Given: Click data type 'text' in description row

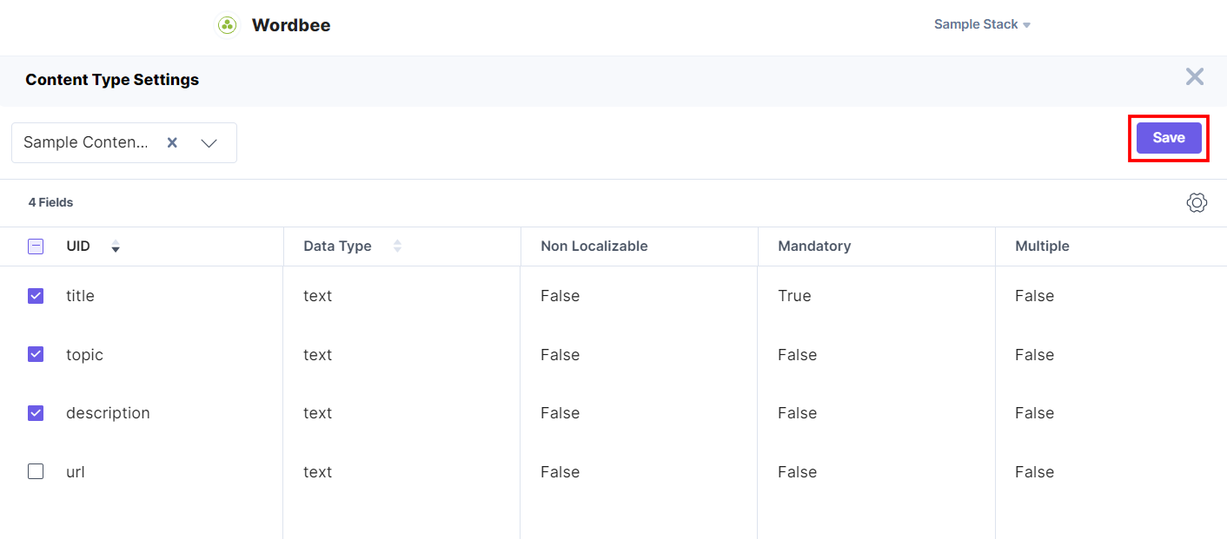Looking at the screenshot, I should click(x=317, y=413).
